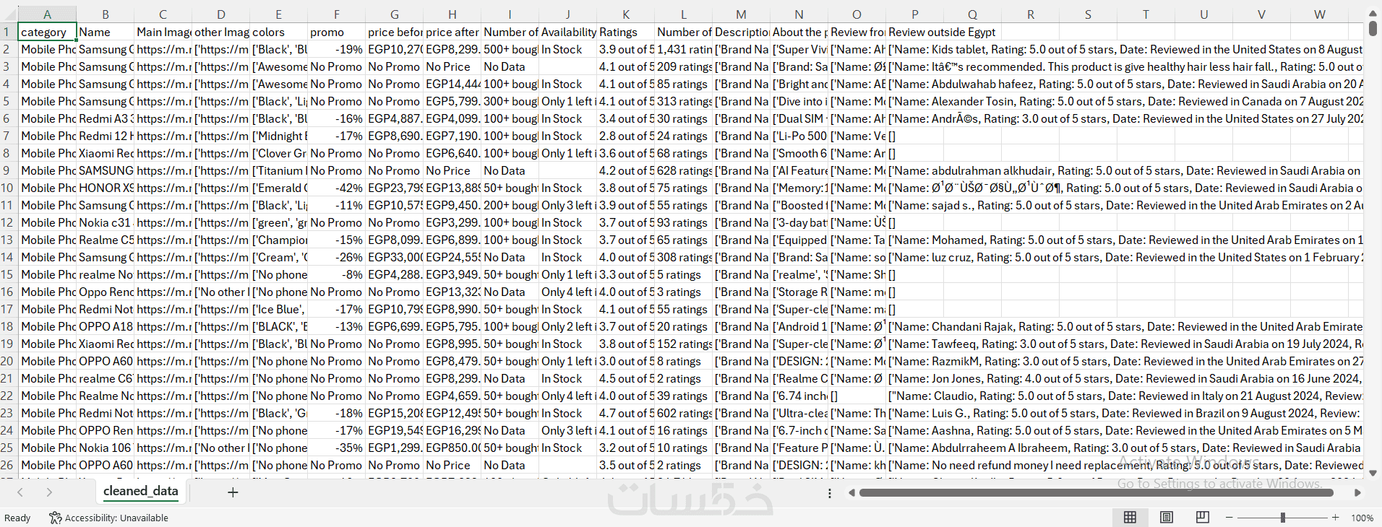The height and width of the screenshot is (527, 1382).
Task: Click the zoom slider handle
Action: pyautogui.click(x=1283, y=518)
